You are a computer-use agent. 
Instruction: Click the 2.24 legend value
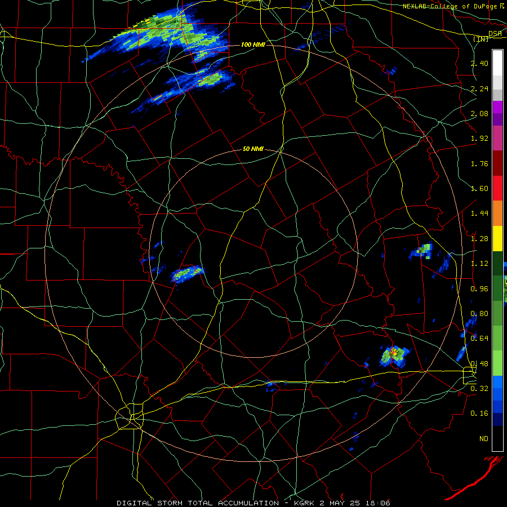click(x=479, y=88)
